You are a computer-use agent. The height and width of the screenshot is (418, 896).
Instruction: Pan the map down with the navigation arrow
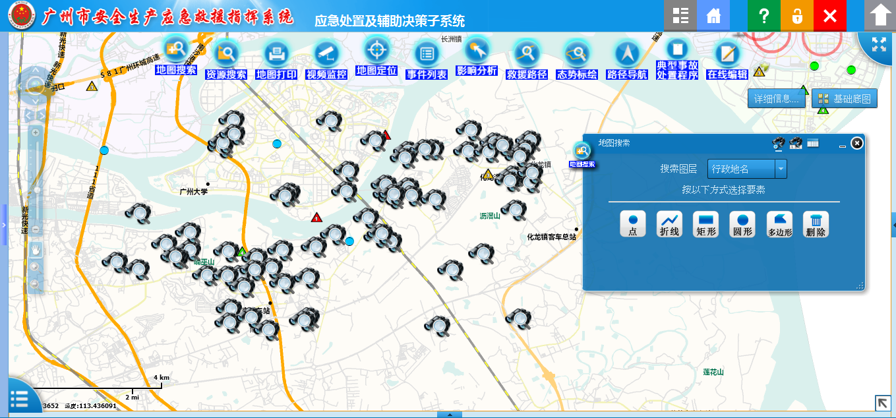[34, 100]
